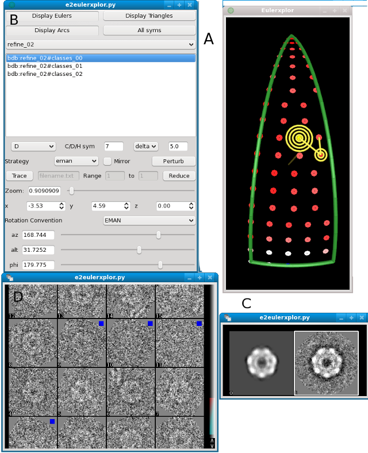Image resolution: width=368 pixels, height=453 pixels.
Task: Select particle thumbnail 14
Action: click(131, 301)
